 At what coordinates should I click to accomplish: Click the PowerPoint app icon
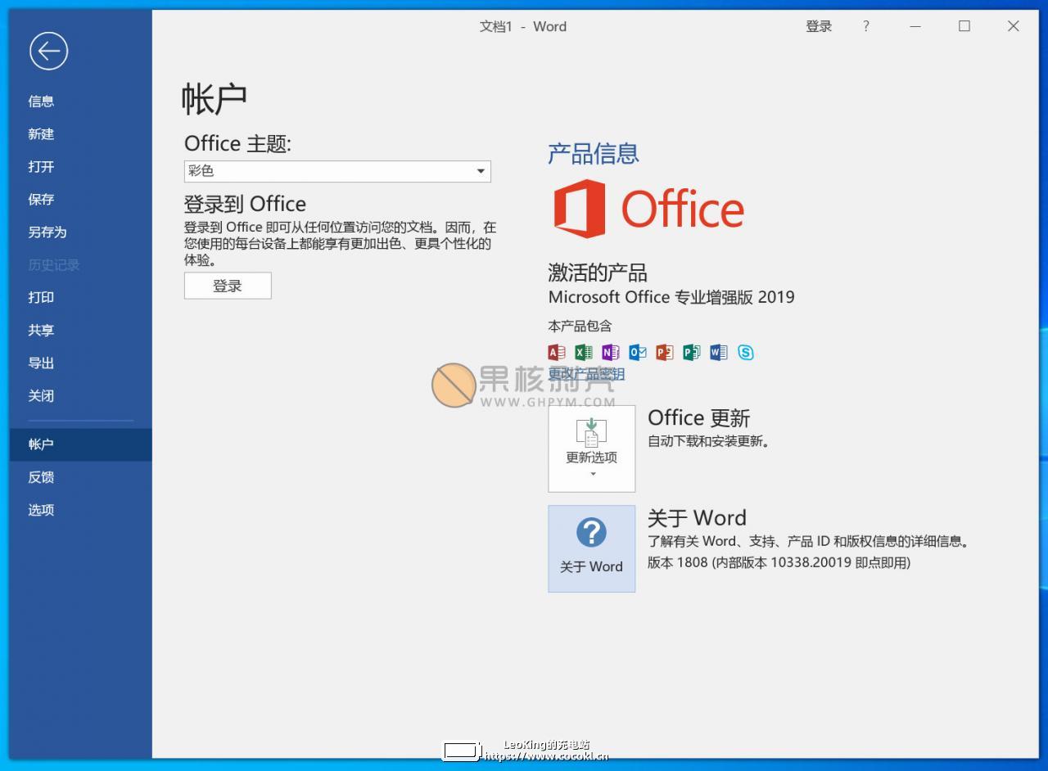coord(665,352)
